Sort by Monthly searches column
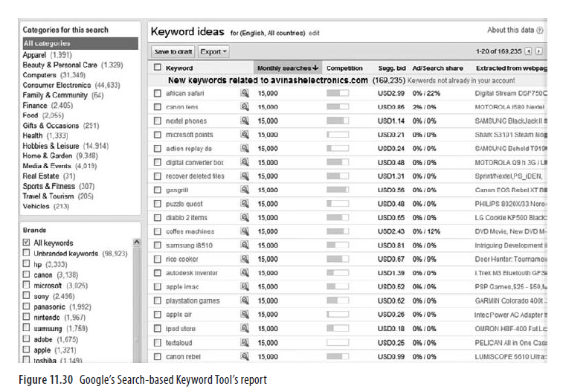 tap(288, 68)
